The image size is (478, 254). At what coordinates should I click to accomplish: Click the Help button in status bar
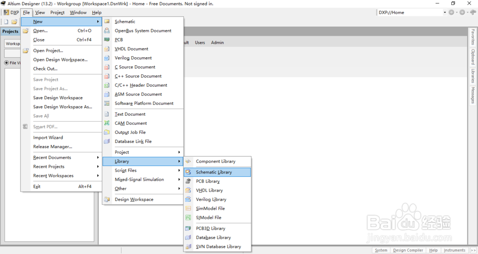[433, 250]
